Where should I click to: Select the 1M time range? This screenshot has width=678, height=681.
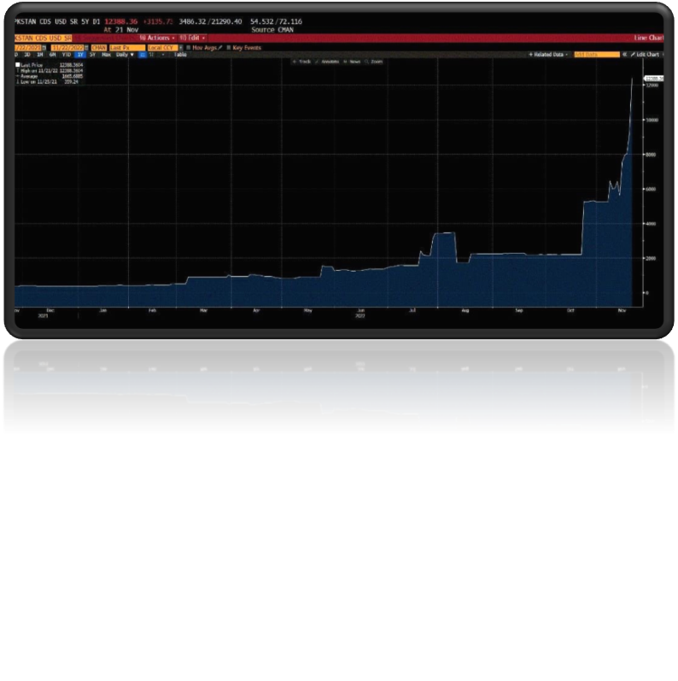(x=40, y=55)
